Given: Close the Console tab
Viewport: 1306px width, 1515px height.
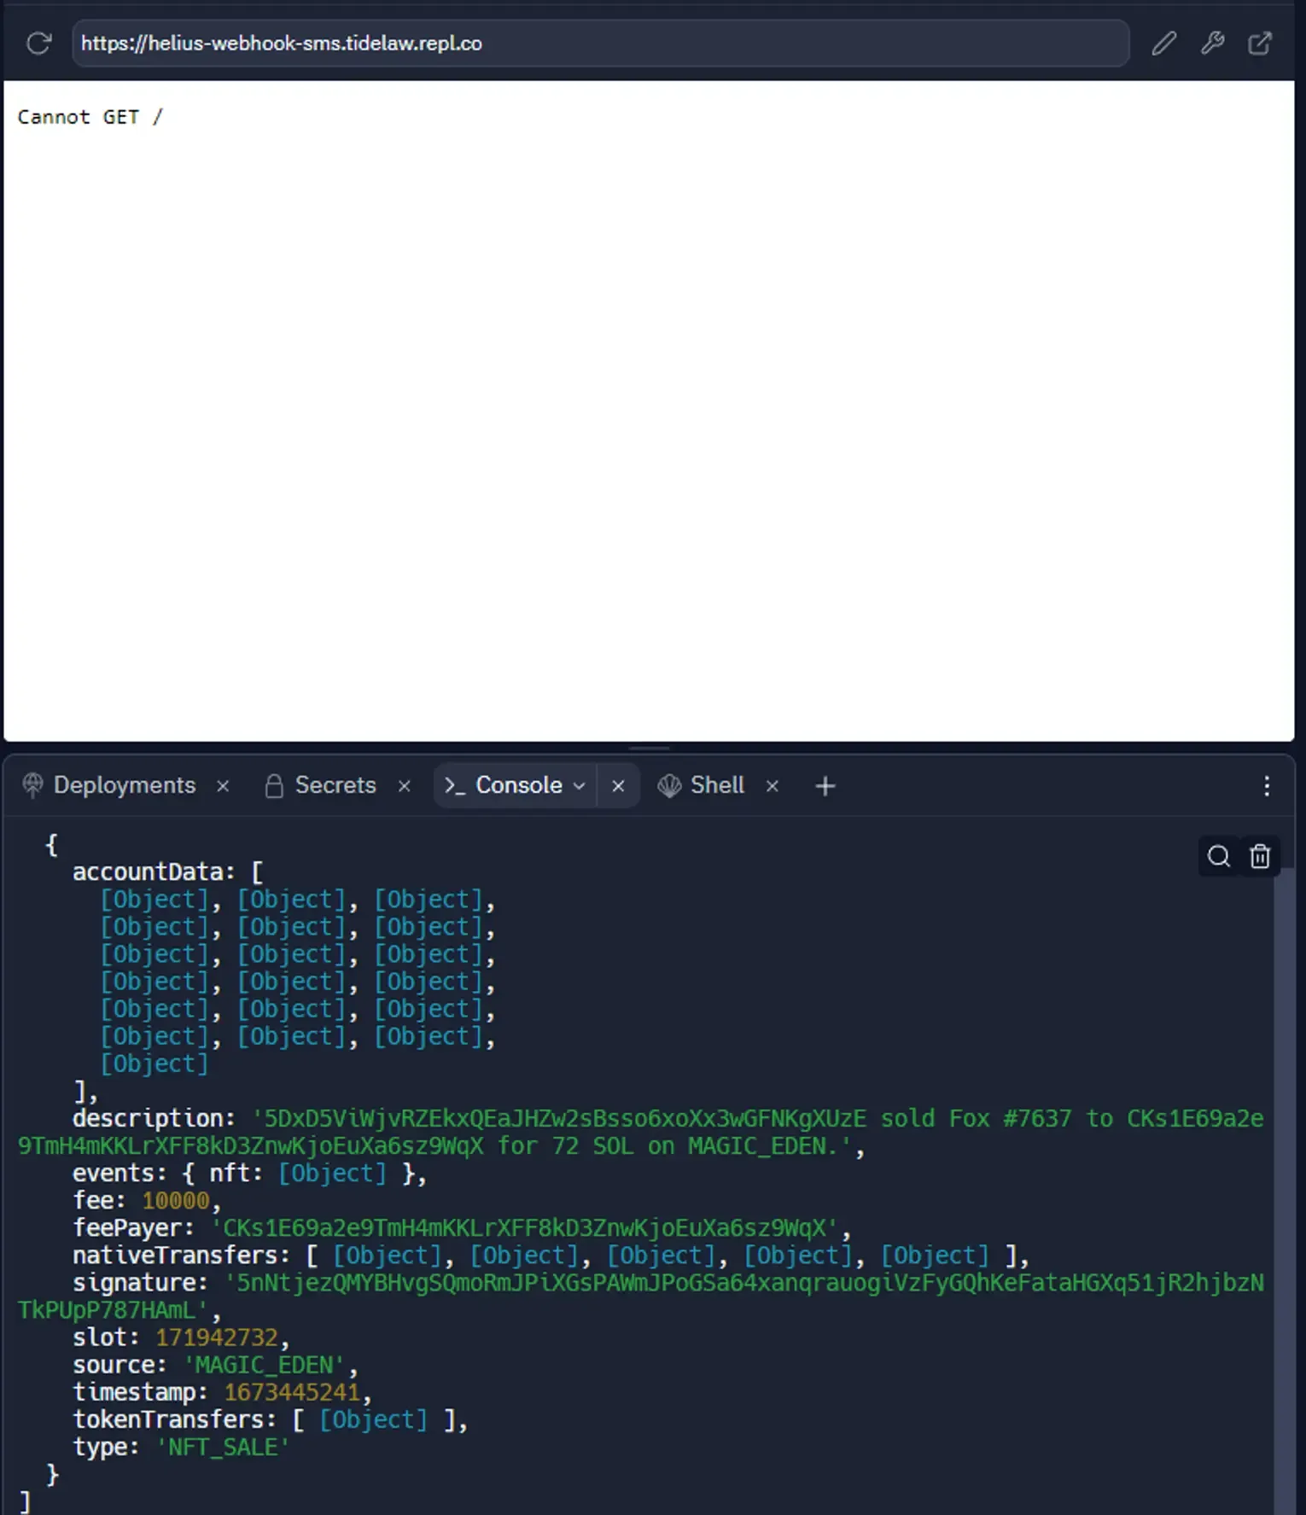Looking at the screenshot, I should point(618,786).
